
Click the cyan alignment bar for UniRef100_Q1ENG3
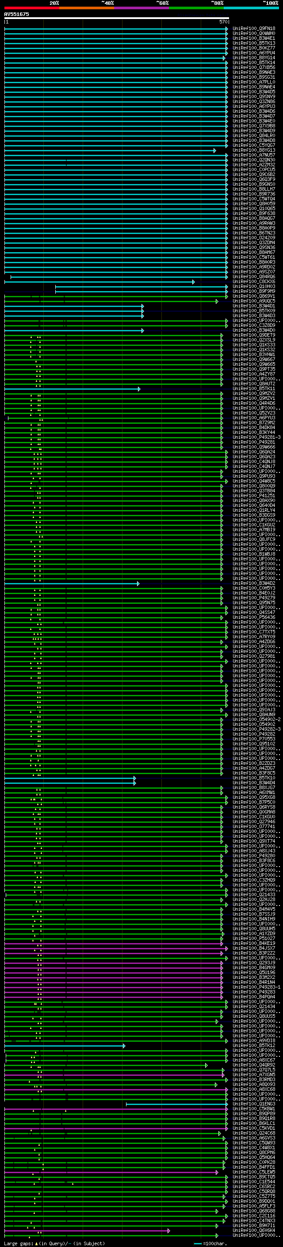(176, 1104)
